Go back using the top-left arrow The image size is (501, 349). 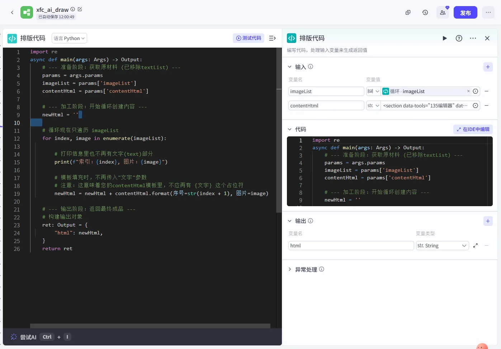[x=12, y=13]
